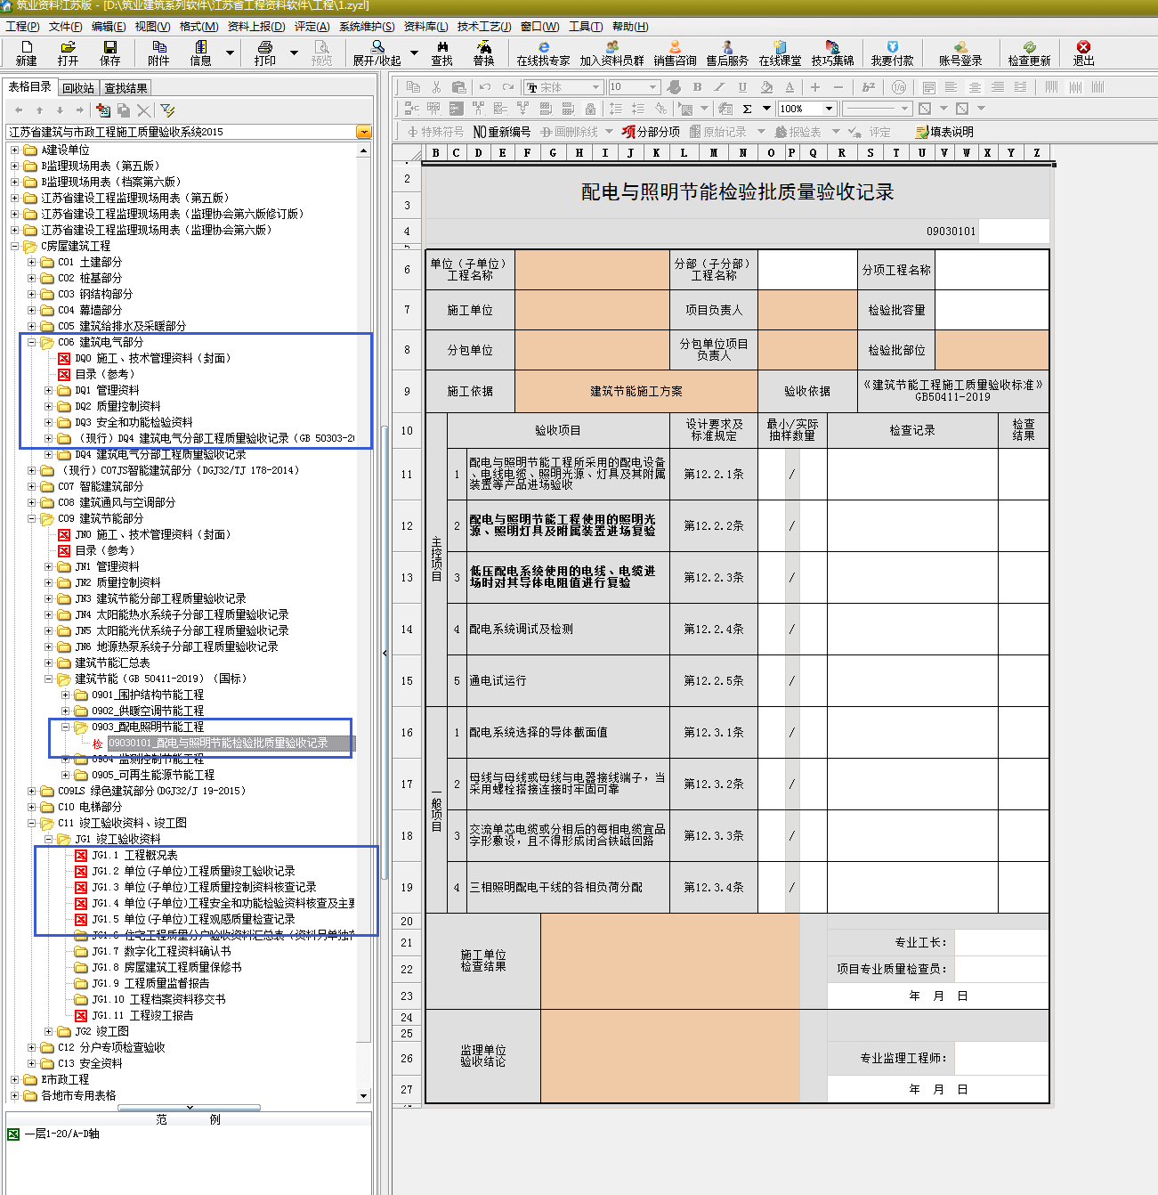The width and height of the screenshot is (1158, 1195).
Task: Expand the A建设单位 tree node
Action: coord(15,150)
